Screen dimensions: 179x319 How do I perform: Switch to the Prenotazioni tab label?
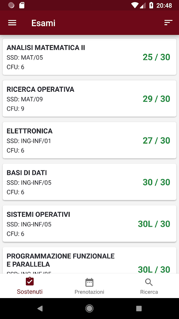[89, 292]
